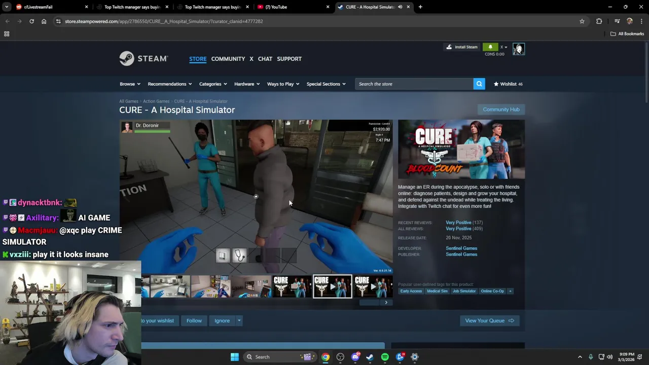Screen dimensions: 649x365
Task: Open the Wishlist with star icon
Action: pos(508,84)
